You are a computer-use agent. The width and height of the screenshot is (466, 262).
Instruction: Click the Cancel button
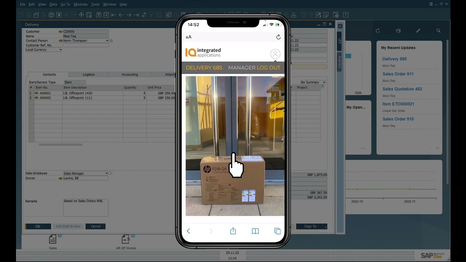[95, 226]
